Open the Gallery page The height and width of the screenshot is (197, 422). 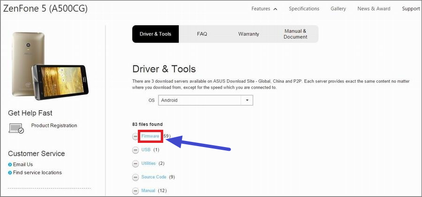(x=338, y=8)
